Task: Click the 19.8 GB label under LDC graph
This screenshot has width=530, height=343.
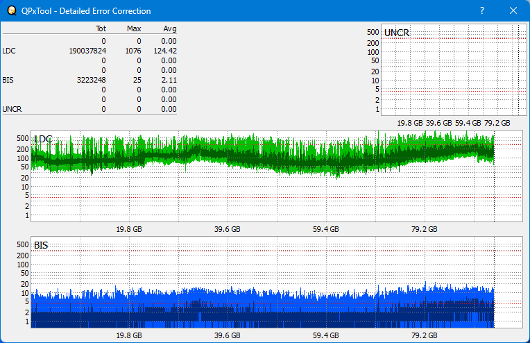Action: (129, 229)
